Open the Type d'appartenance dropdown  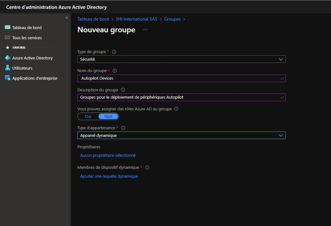coord(182,135)
